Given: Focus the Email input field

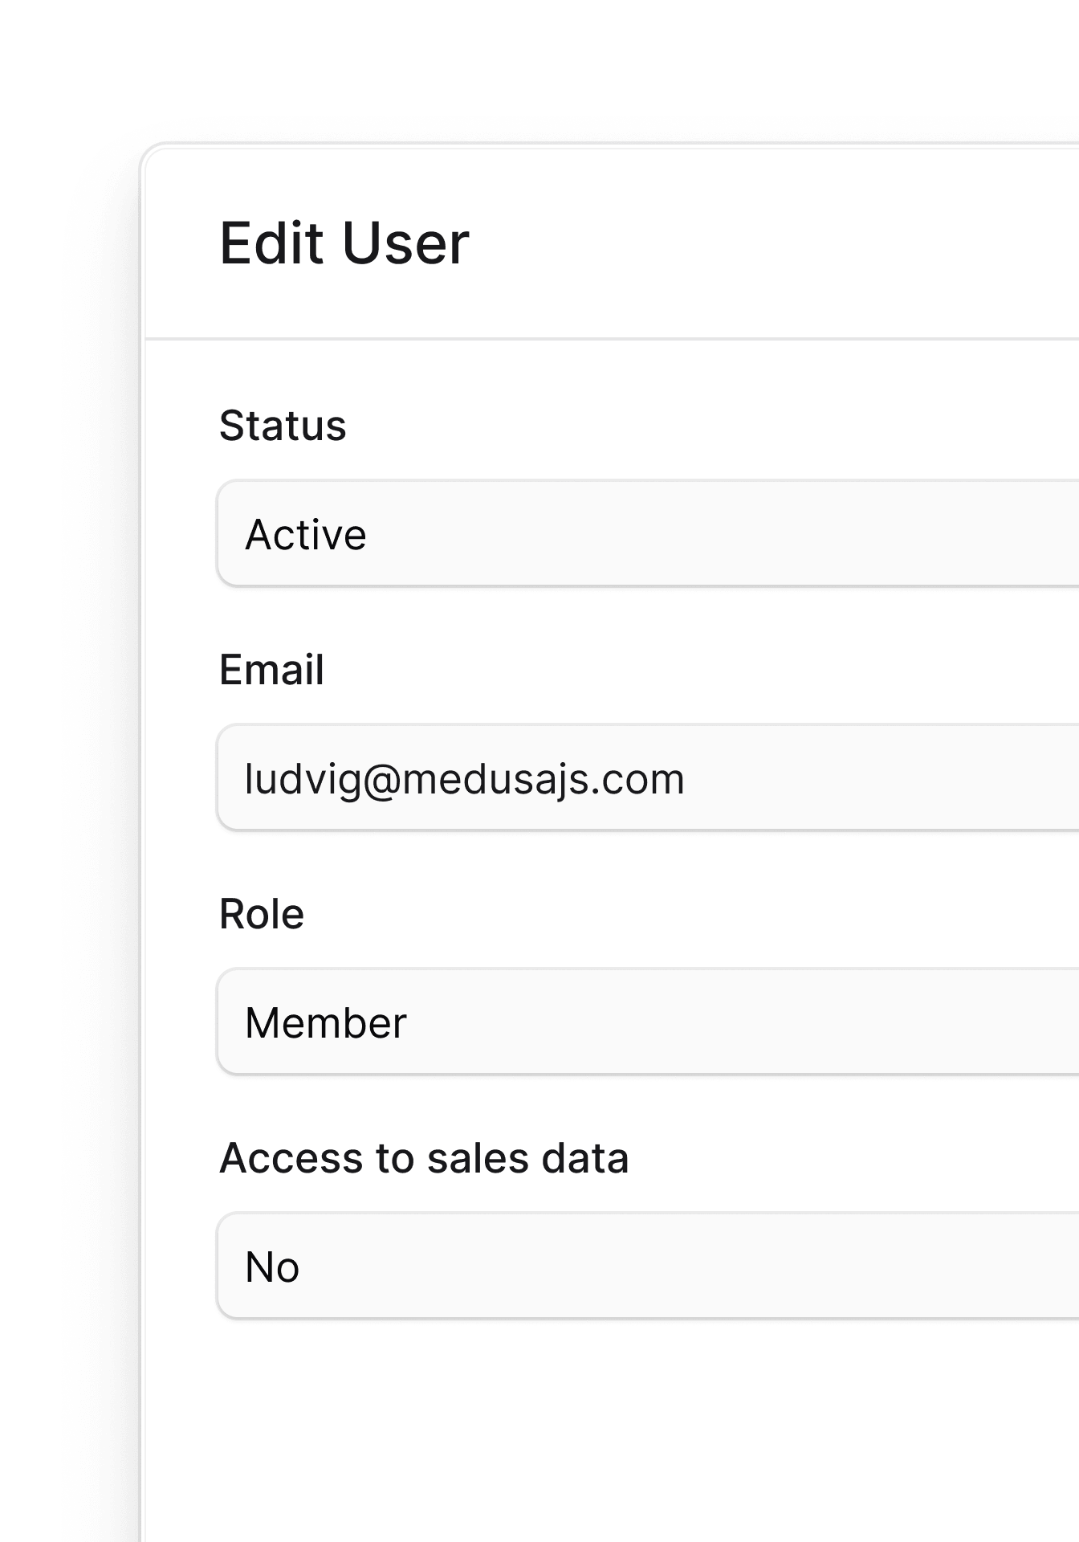Looking at the screenshot, I should point(649,777).
